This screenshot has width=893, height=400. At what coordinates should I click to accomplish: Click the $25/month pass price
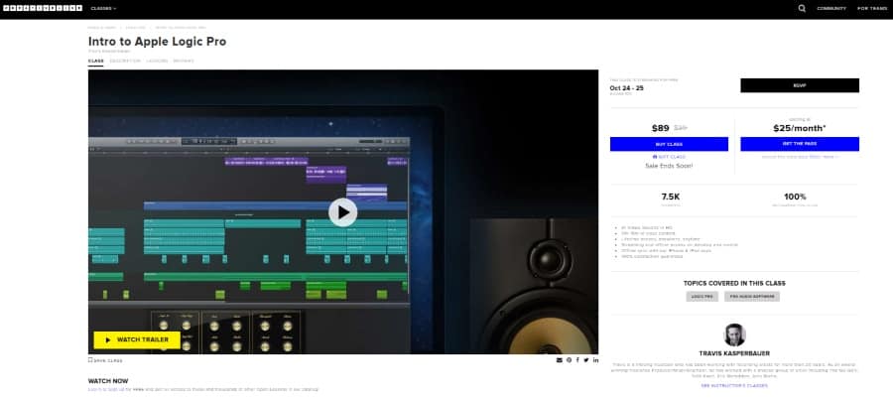coord(800,128)
